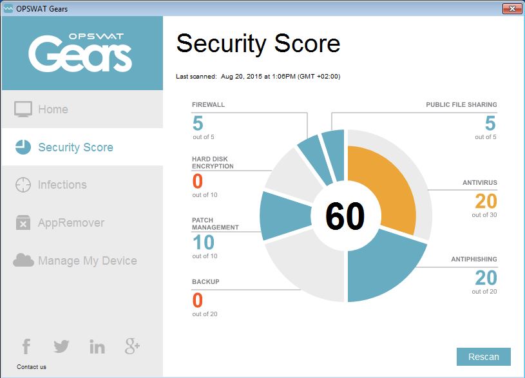Click the OPSWAT title bar app icon
Viewport: 525px width, 378px height.
[8, 9]
